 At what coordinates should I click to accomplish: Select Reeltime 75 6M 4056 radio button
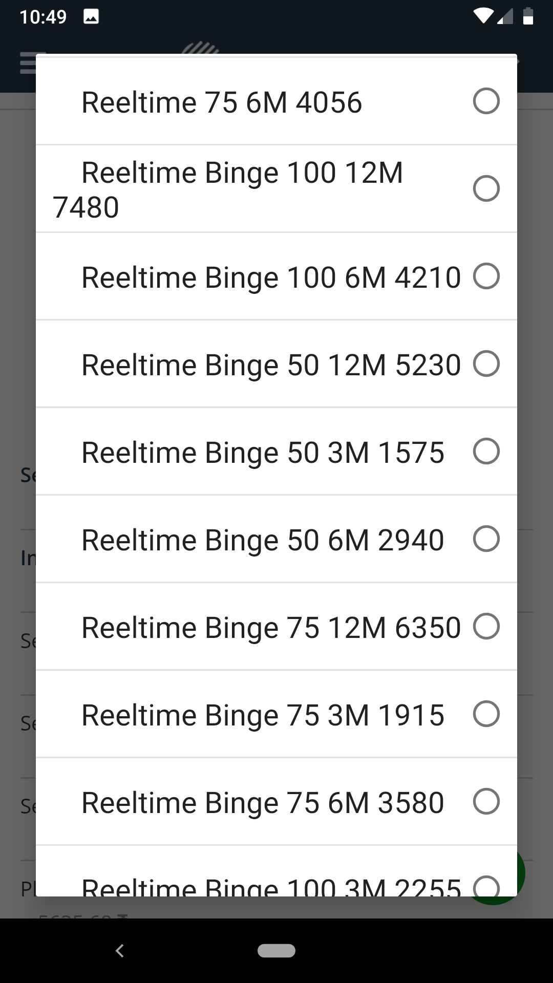click(486, 101)
